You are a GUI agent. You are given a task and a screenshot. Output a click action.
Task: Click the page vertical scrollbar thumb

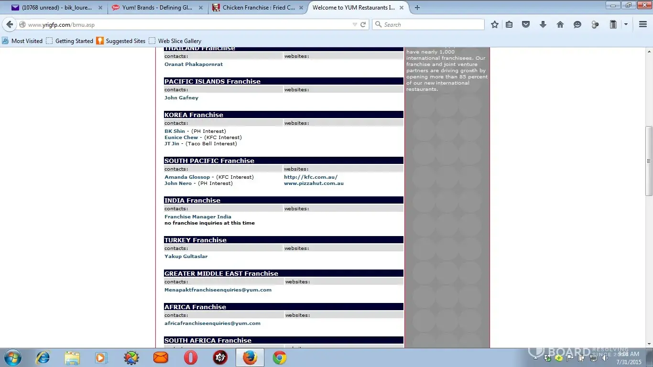tap(649, 161)
